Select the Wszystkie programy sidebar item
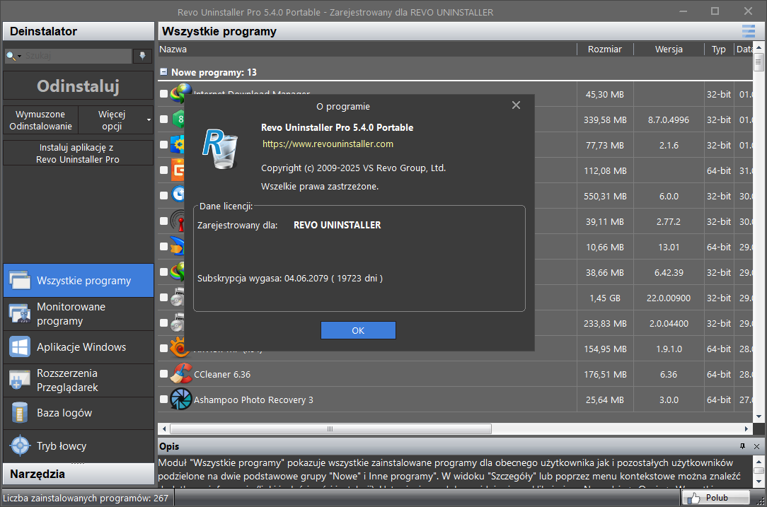The width and height of the screenshot is (767, 507). (x=79, y=281)
